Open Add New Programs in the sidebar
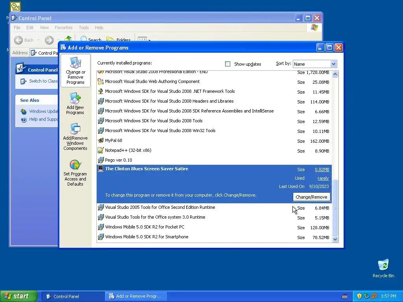403x302 pixels. [x=75, y=103]
